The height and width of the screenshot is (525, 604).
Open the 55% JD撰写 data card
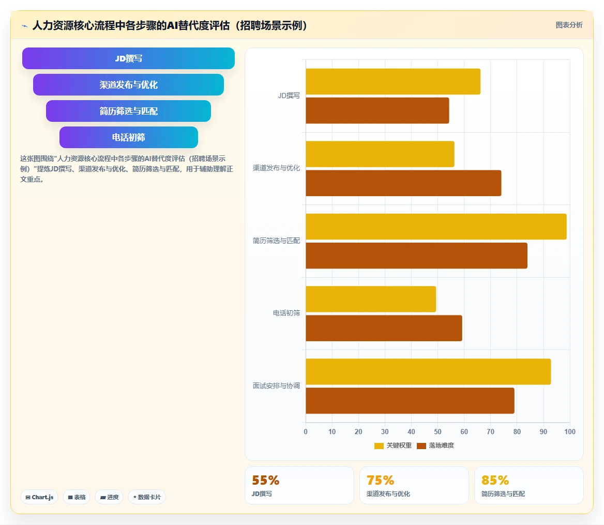point(299,485)
